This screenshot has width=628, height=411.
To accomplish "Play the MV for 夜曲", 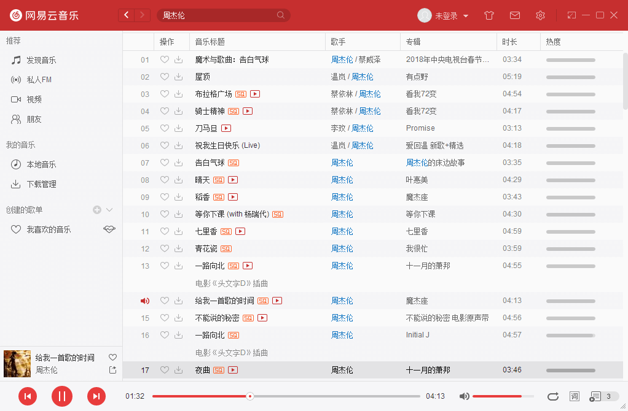I will [233, 371].
